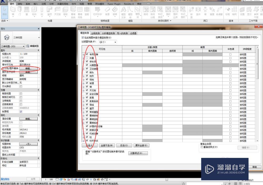Expand the 场地 category node
The width and height of the screenshot is (263, 185).
84,80
